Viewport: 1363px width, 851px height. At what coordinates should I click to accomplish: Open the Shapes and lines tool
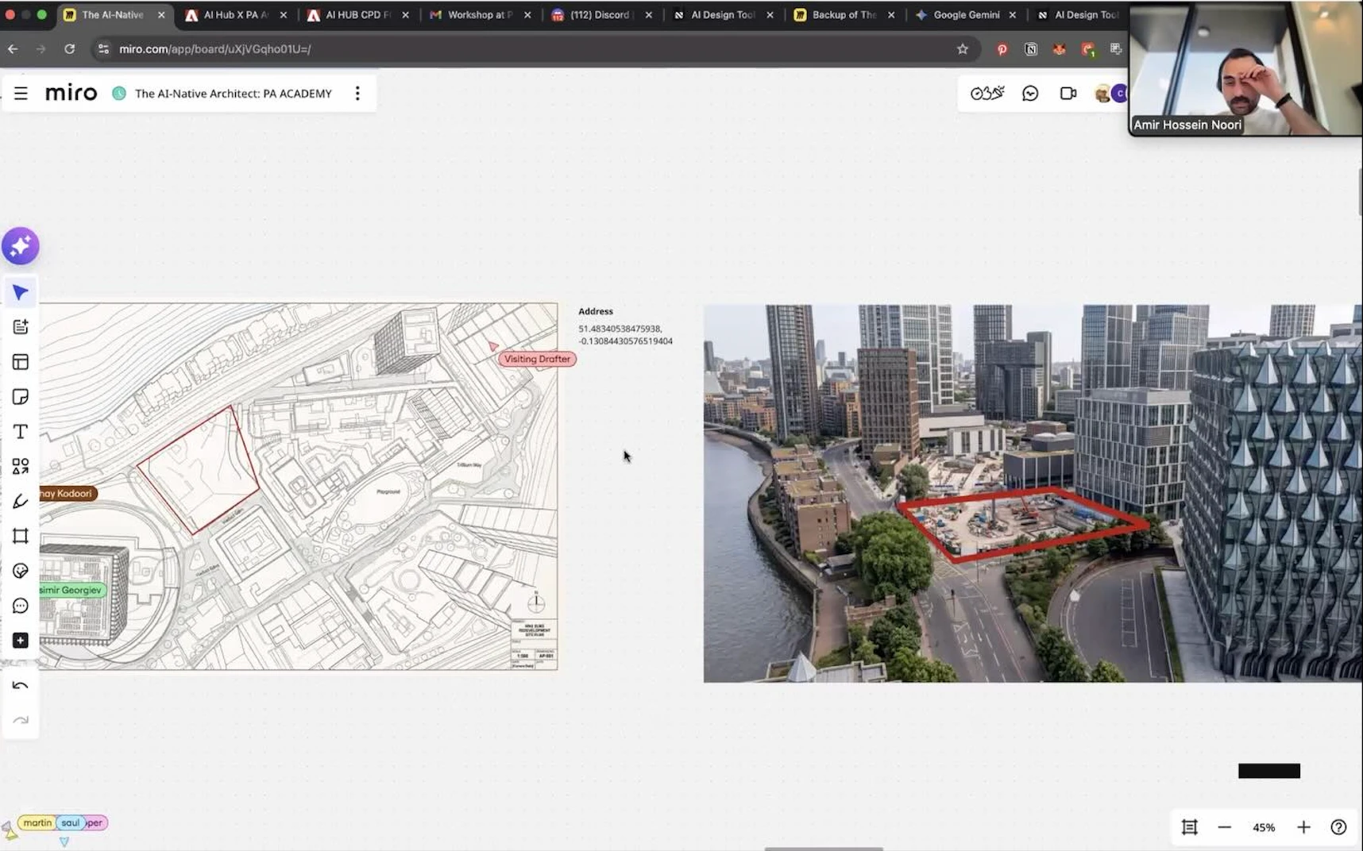(21, 467)
